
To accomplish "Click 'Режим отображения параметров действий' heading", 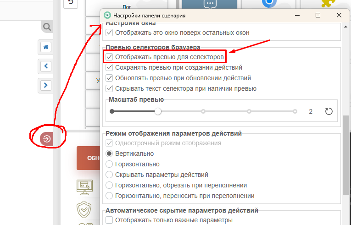I will tap(174, 133).
